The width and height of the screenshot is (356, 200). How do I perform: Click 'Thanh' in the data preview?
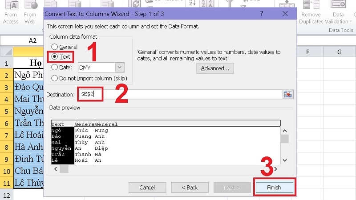coord(83,154)
